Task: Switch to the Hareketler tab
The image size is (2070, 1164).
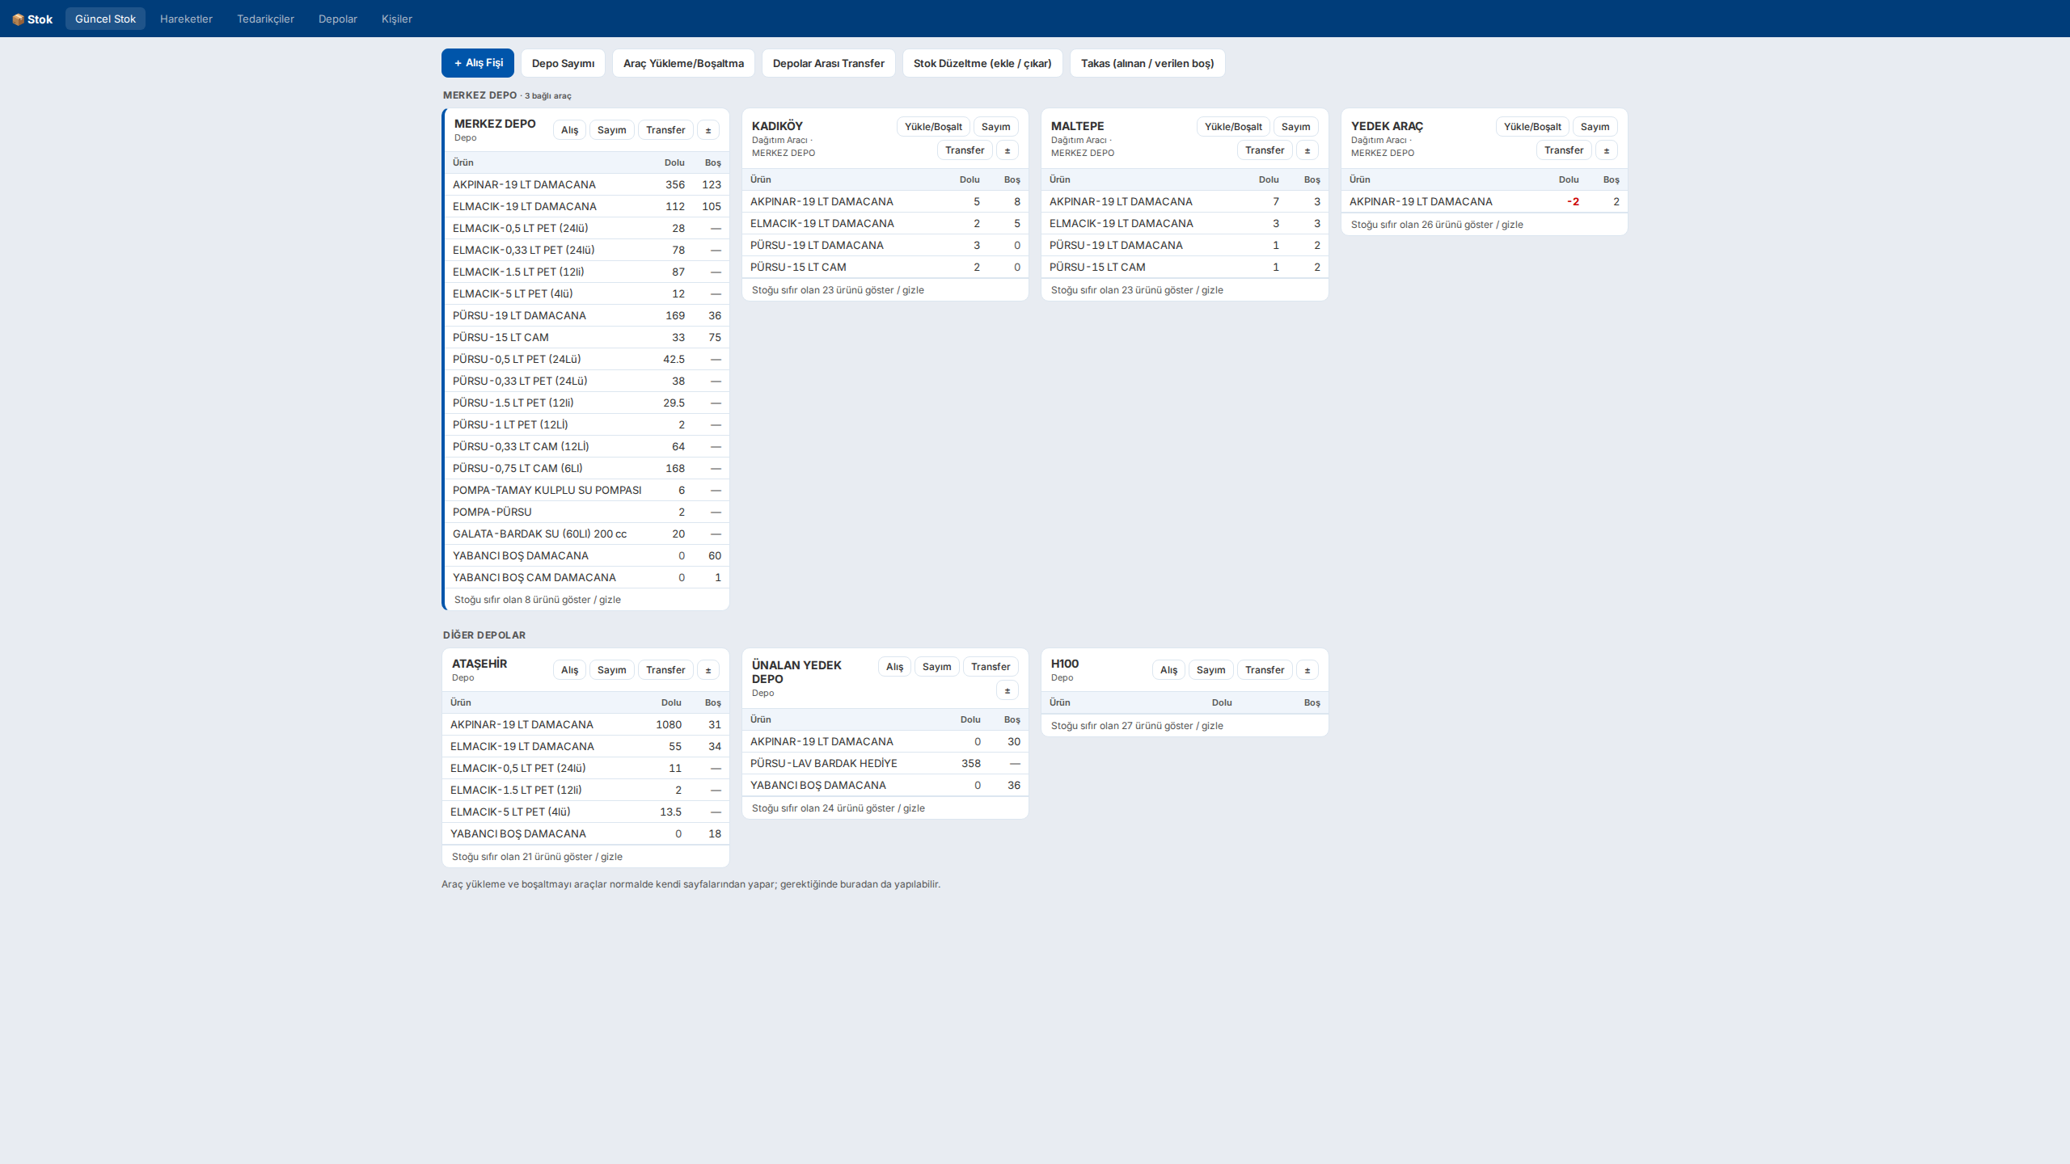Action: (186, 19)
